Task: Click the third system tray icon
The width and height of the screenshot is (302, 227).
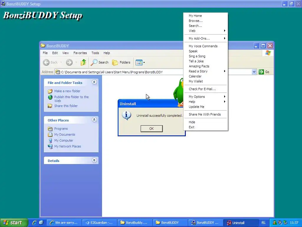Action: [x=285, y=223]
